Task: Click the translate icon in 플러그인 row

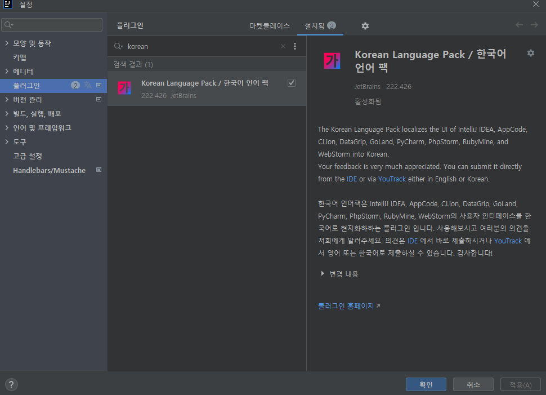Action: point(88,85)
